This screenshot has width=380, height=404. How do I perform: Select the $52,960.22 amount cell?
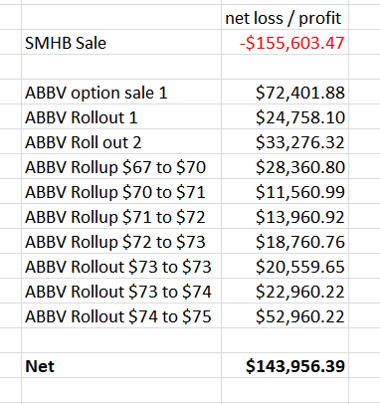tap(285, 315)
